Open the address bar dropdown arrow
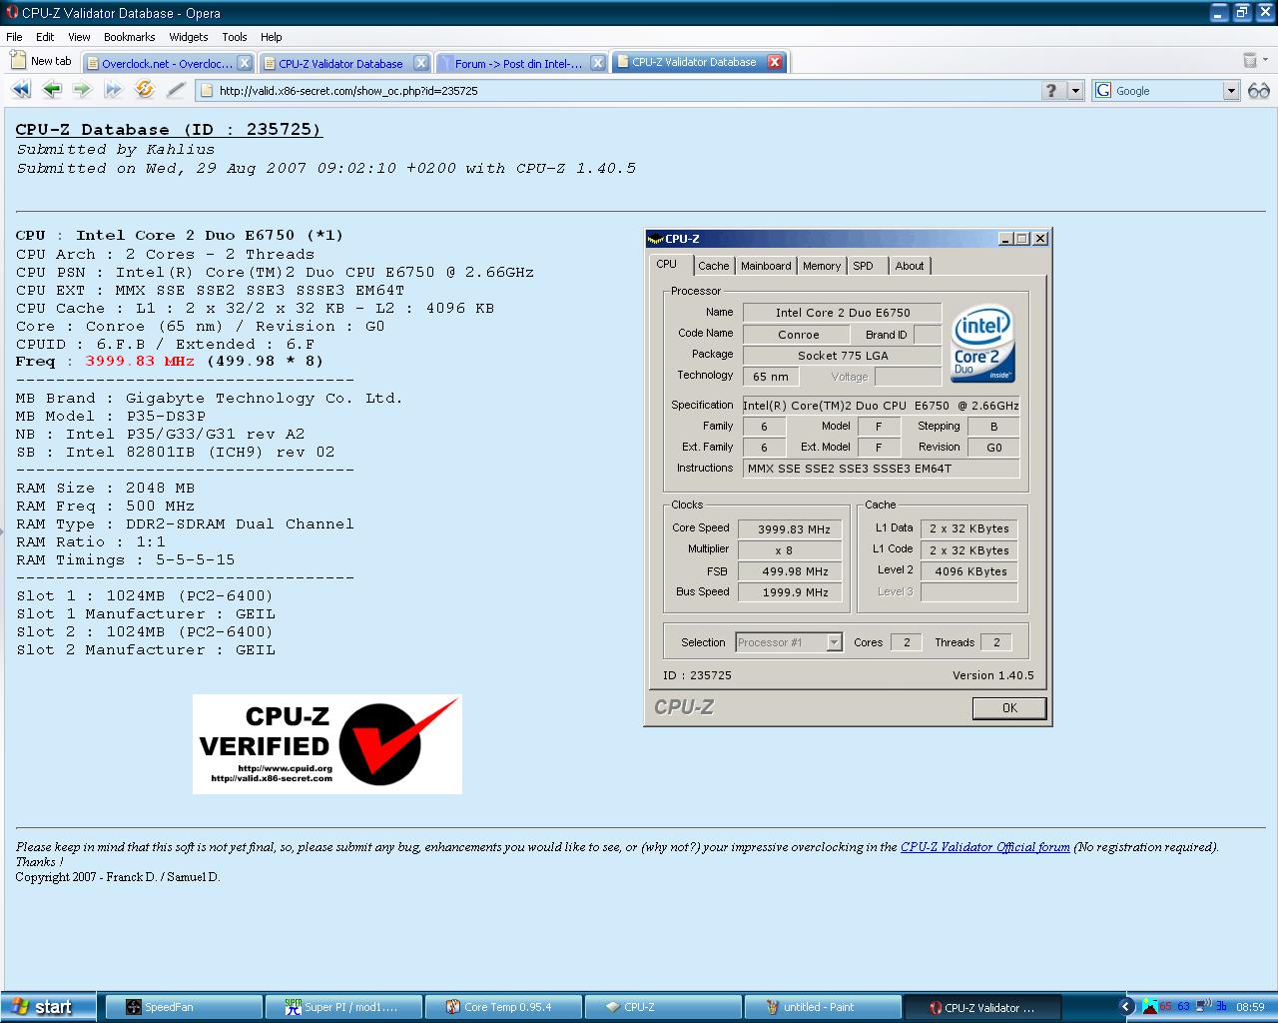 pos(1075,91)
